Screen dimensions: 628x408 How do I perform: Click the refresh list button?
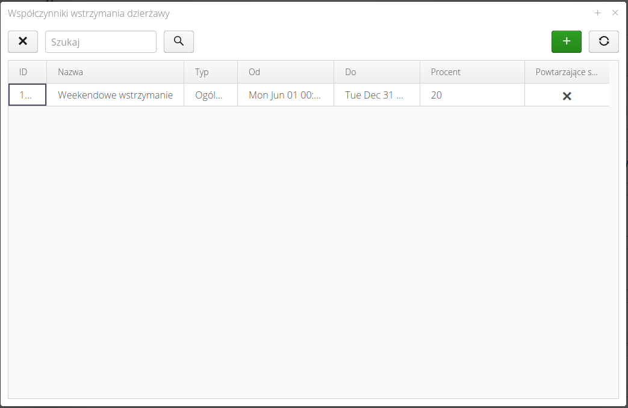(603, 41)
